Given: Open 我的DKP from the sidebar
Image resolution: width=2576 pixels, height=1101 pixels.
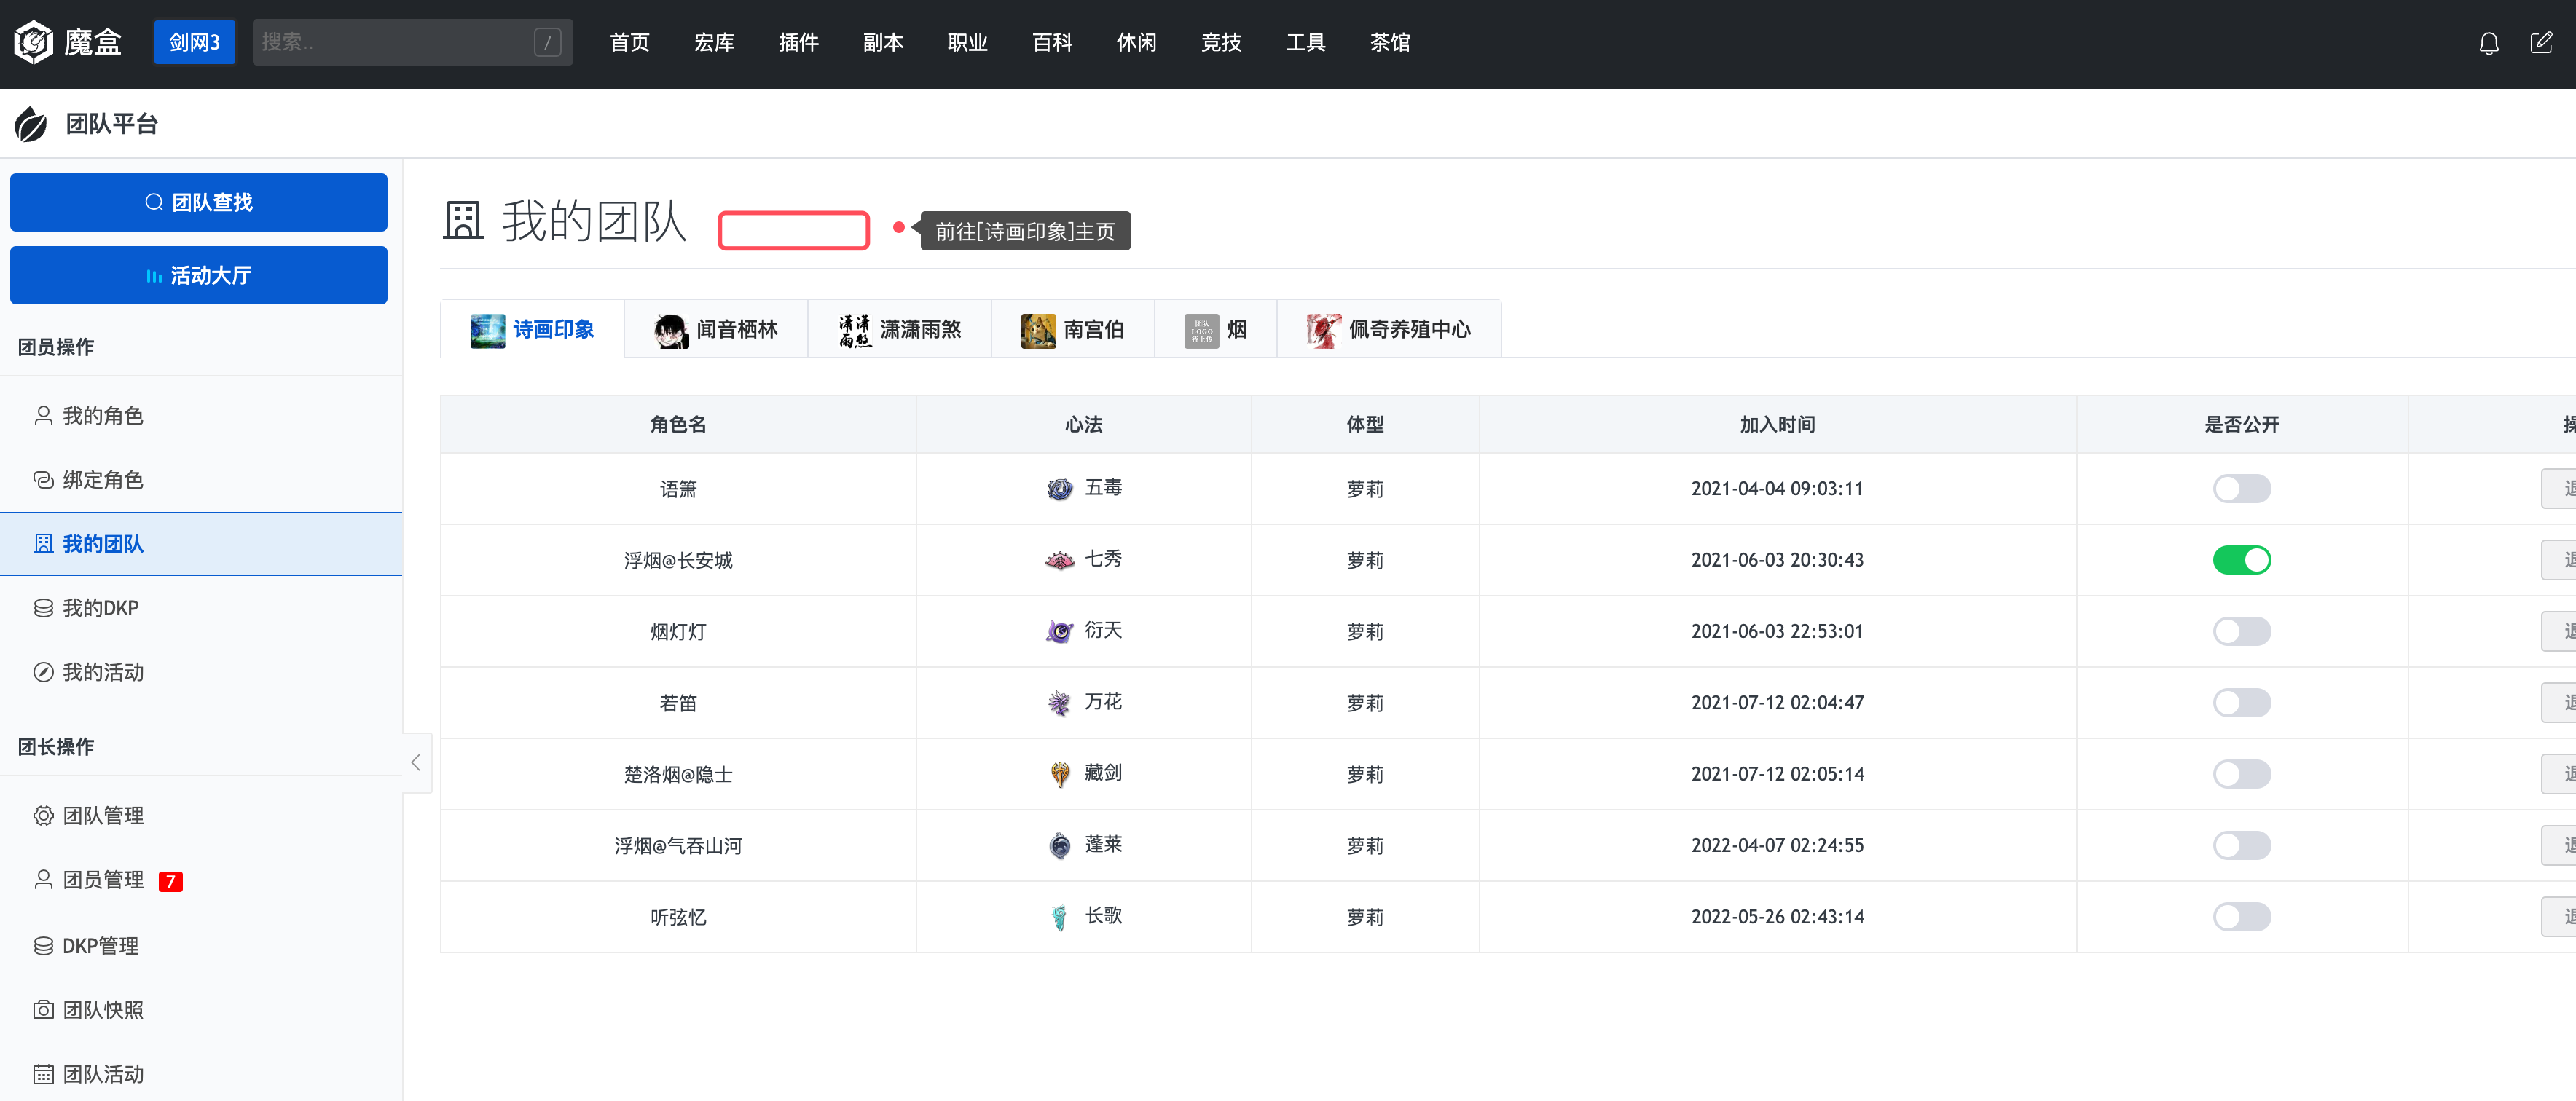Looking at the screenshot, I should (101, 607).
